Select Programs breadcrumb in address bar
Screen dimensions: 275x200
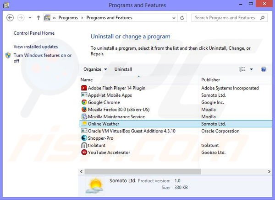pyautogui.click(x=68, y=18)
